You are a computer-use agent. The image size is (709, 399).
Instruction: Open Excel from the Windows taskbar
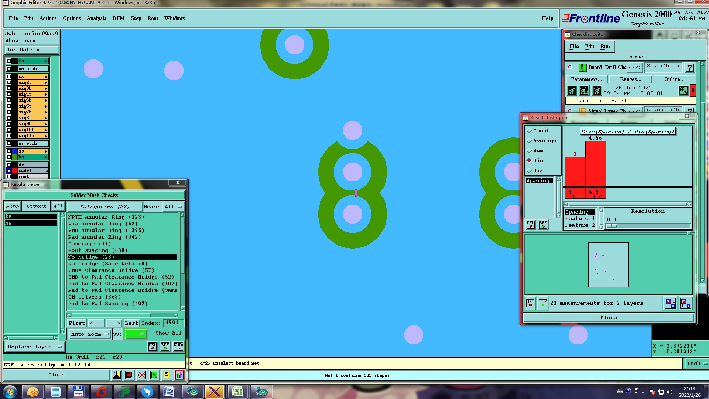[237, 392]
